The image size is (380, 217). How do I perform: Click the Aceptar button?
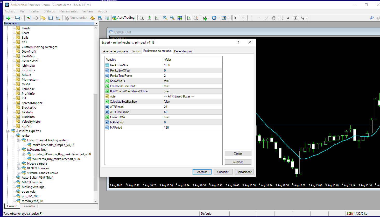202,172
